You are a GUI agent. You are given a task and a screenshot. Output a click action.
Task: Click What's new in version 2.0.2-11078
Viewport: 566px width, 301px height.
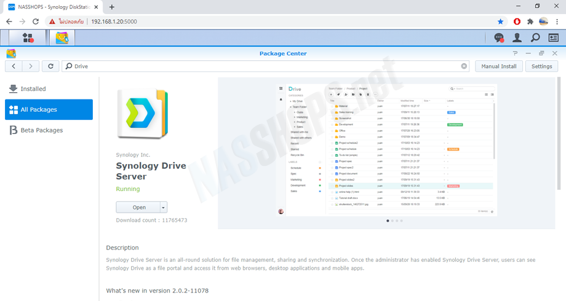click(157, 291)
